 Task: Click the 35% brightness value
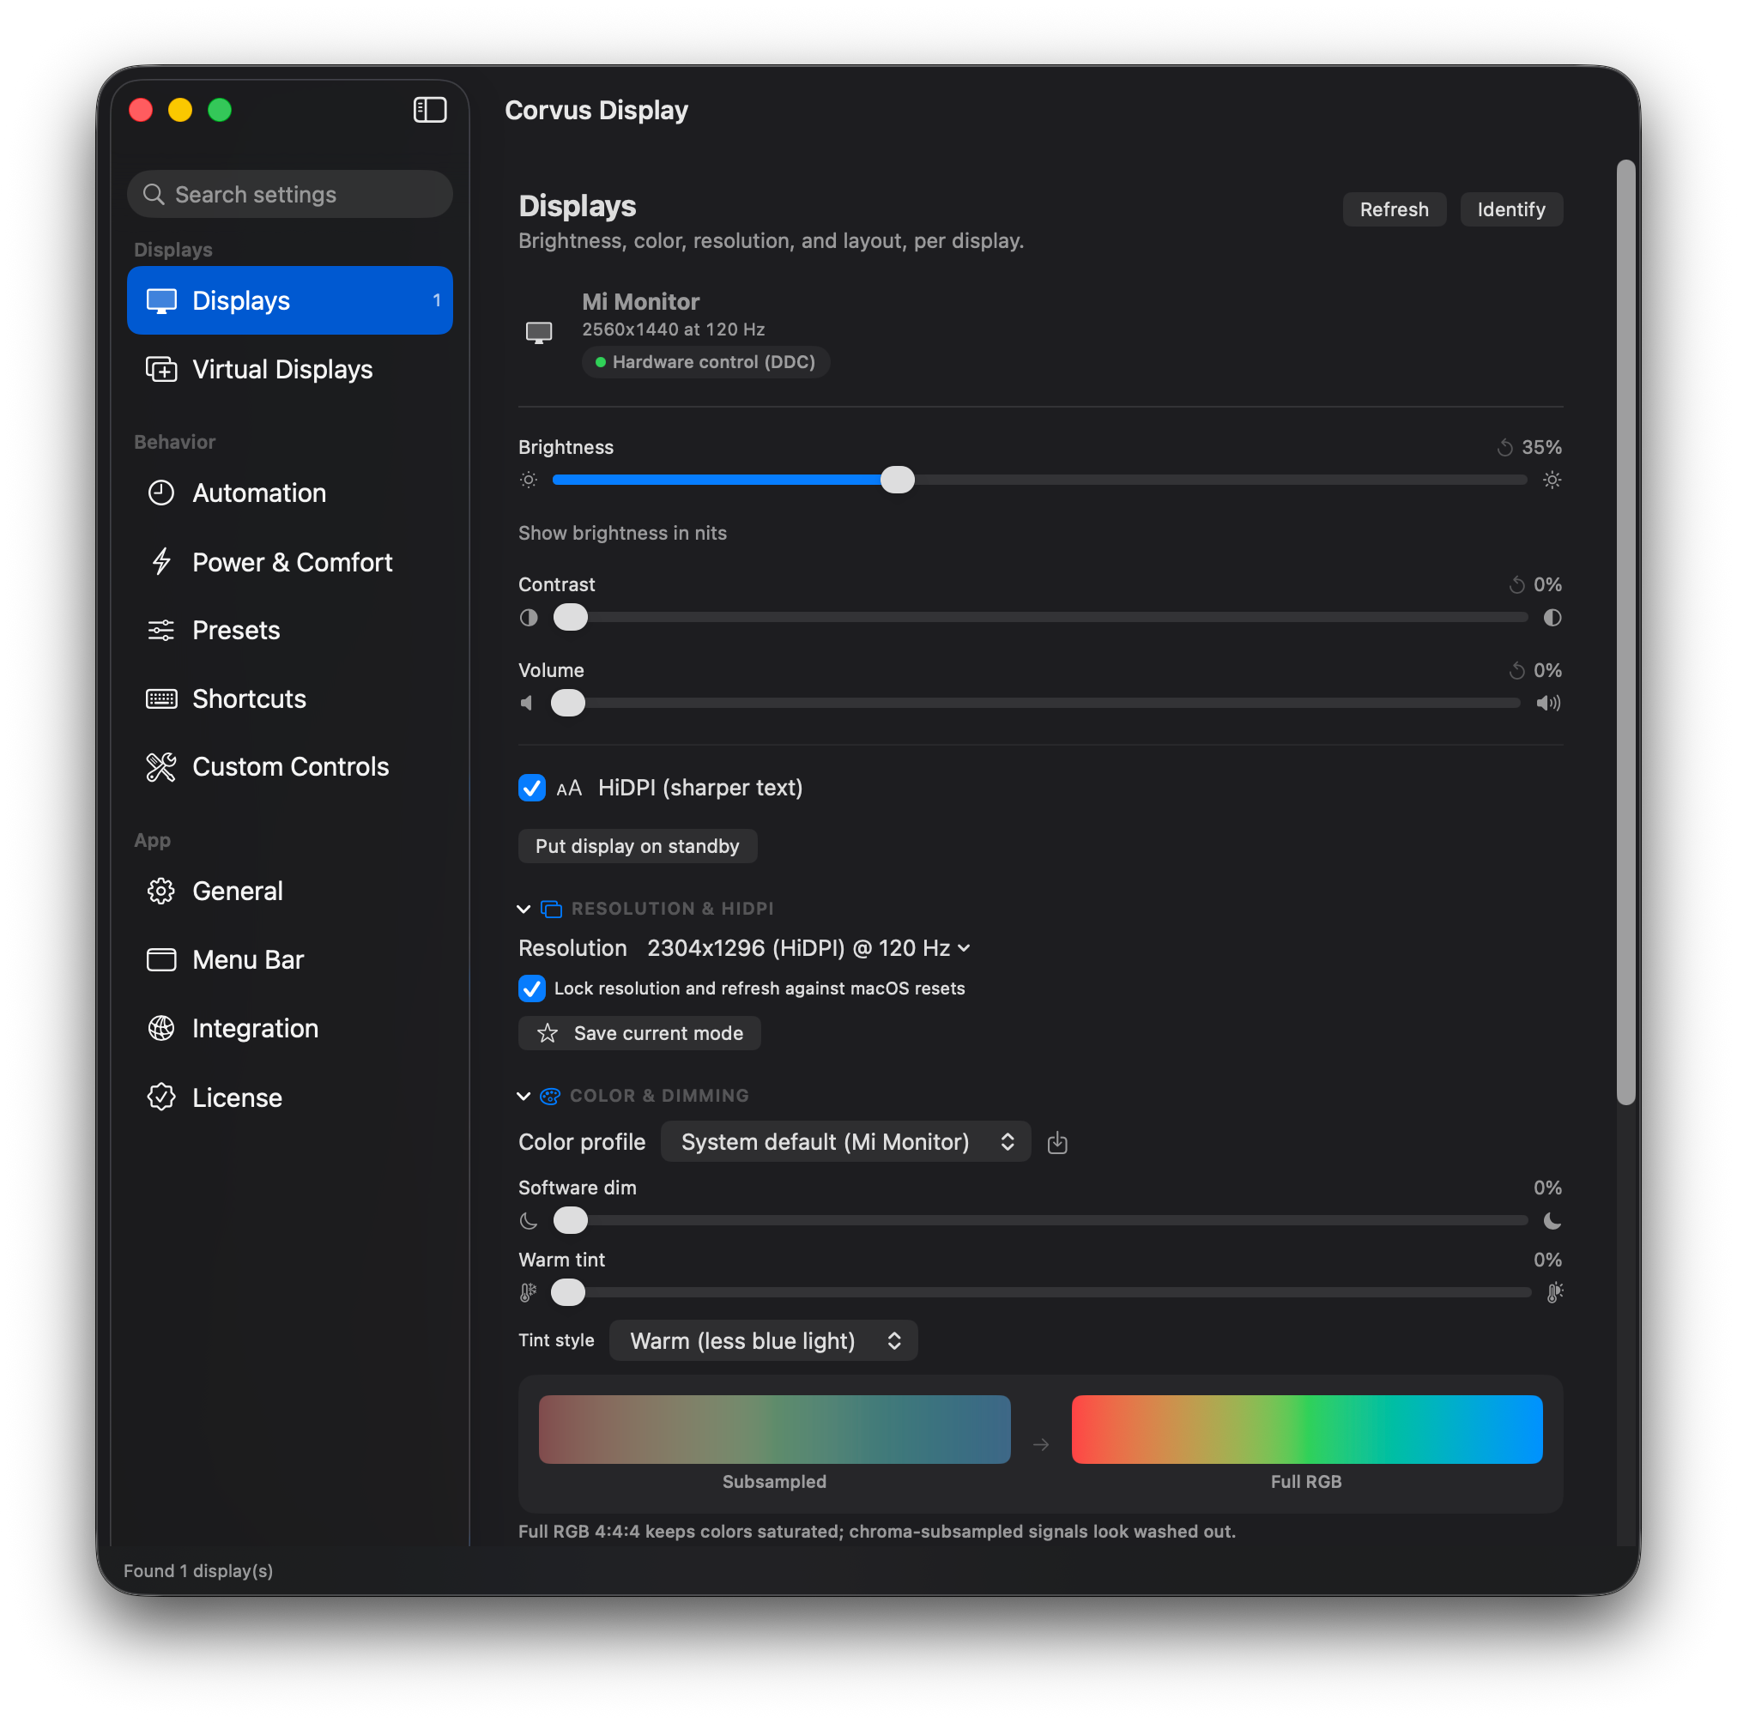[x=1541, y=448]
